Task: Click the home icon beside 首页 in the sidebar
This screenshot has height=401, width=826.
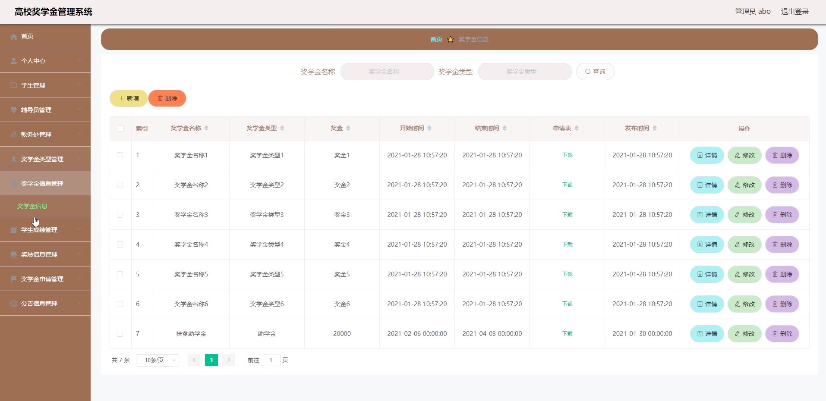Action: click(14, 37)
